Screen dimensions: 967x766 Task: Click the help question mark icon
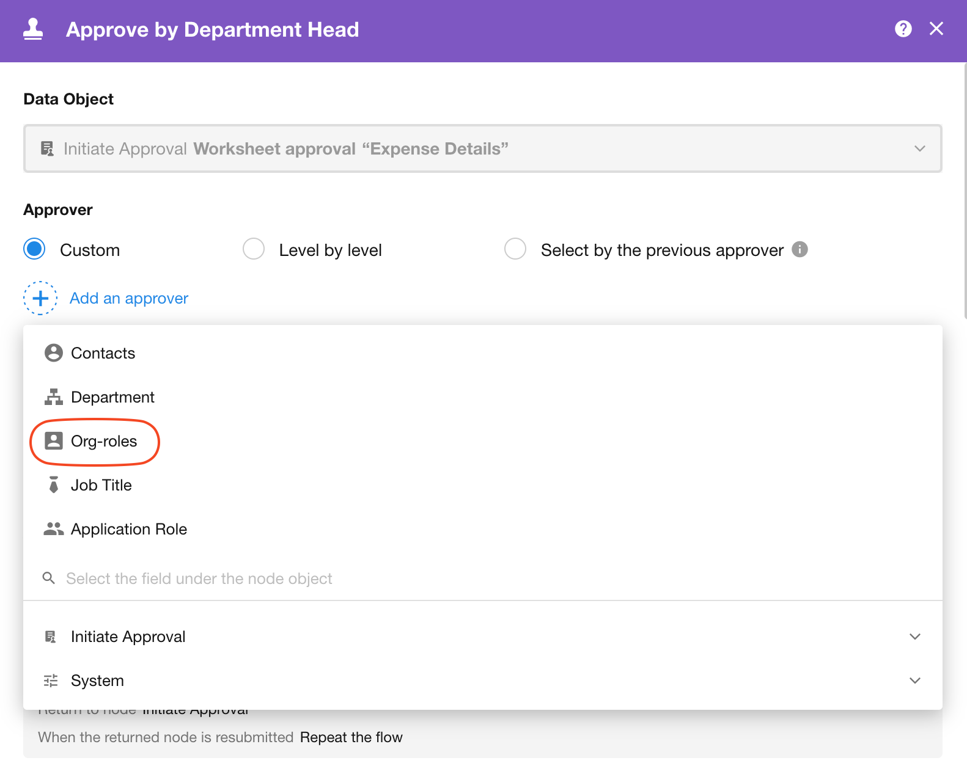coord(903,29)
